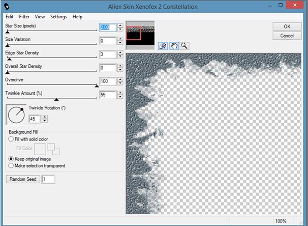Decrease Star Size with down arrow
This screenshot has width=308, height=226.
120,30
